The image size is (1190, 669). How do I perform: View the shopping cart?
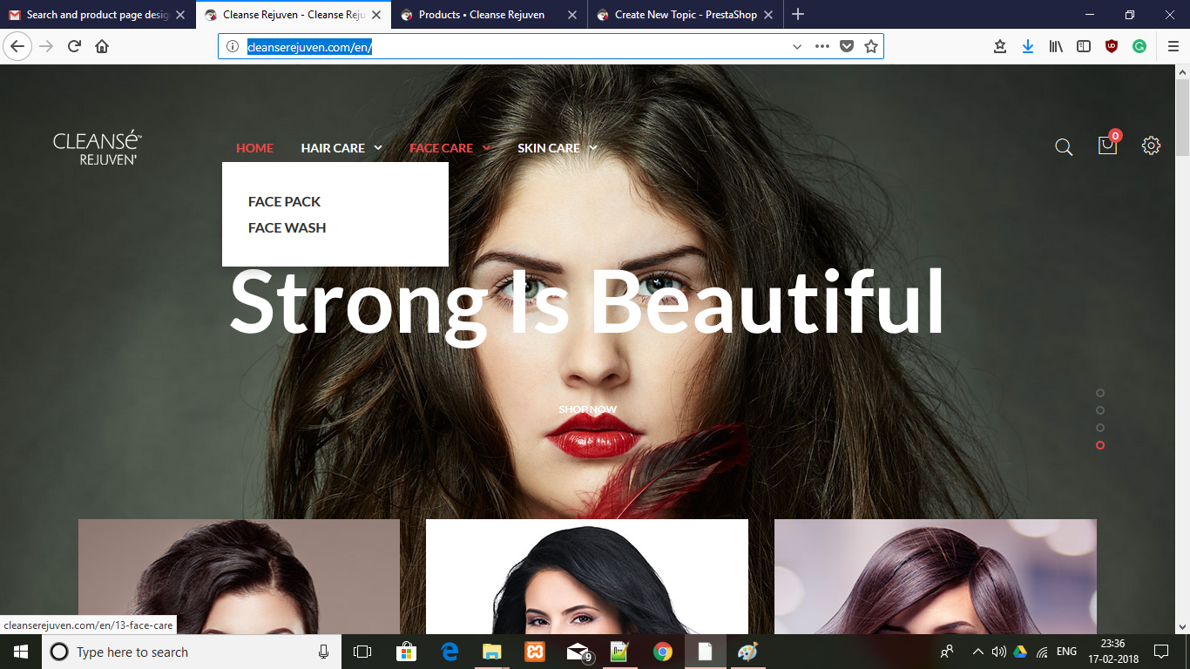pos(1108,144)
